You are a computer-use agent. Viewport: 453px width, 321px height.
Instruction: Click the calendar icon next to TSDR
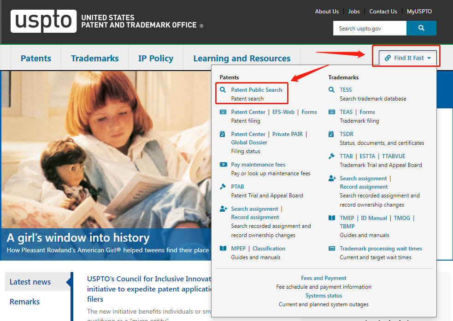click(331, 134)
